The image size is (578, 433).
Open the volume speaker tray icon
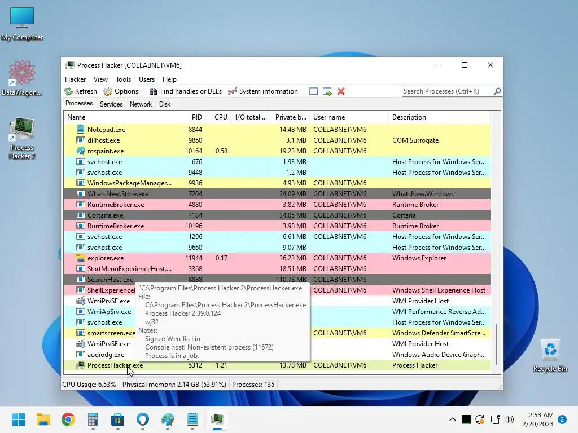[x=509, y=419]
